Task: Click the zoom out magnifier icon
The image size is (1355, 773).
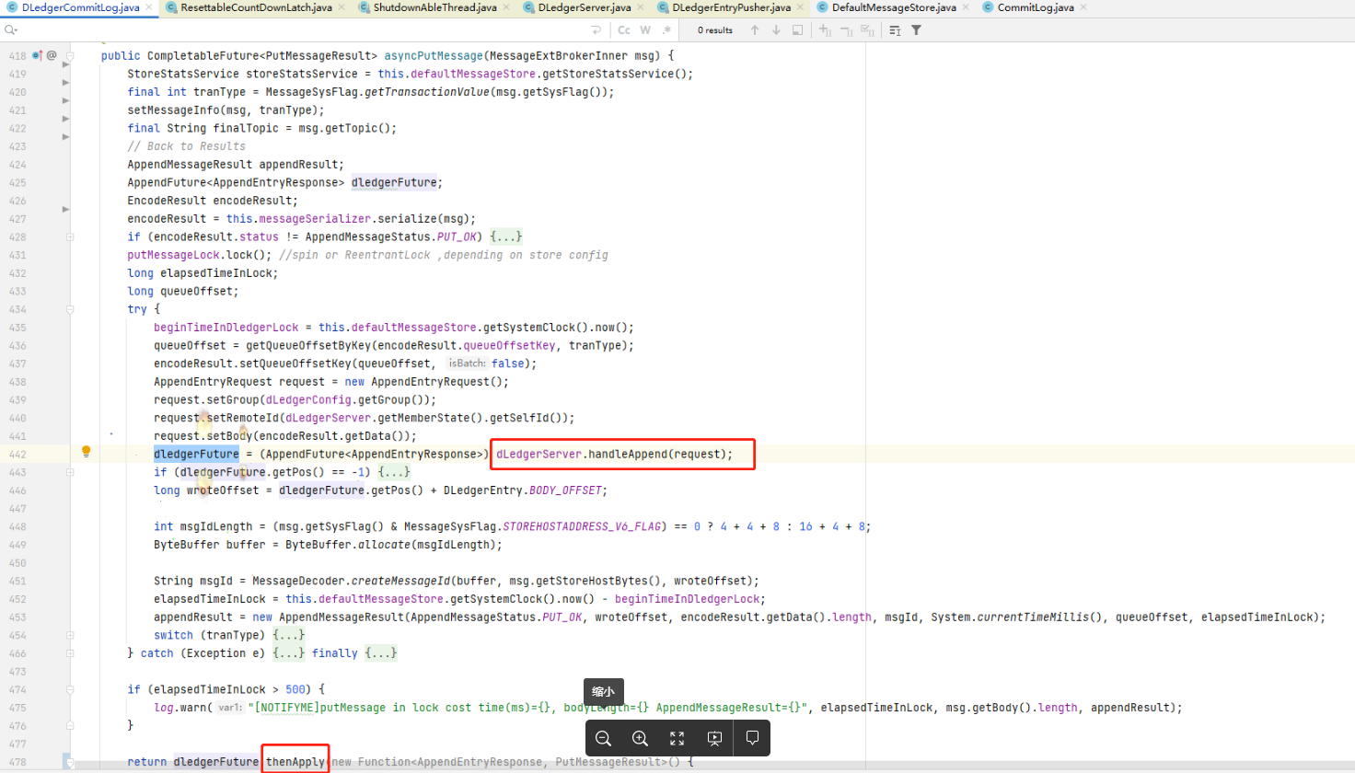Action: pyautogui.click(x=603, y=738)
